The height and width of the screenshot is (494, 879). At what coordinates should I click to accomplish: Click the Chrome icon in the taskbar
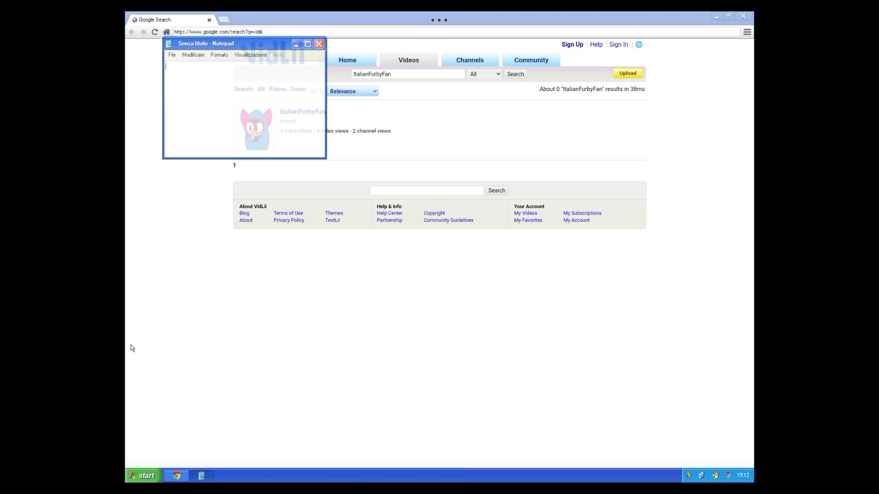coord(176,475)
